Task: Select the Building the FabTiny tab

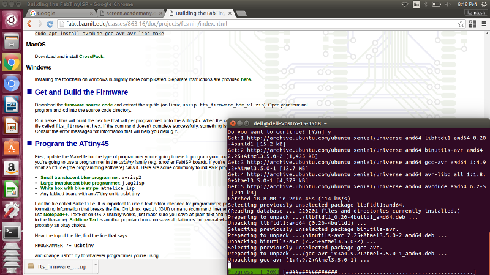Action: point(200,13)
